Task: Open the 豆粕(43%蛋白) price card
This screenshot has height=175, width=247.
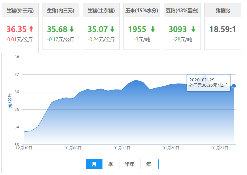Action: pos(182,11)
